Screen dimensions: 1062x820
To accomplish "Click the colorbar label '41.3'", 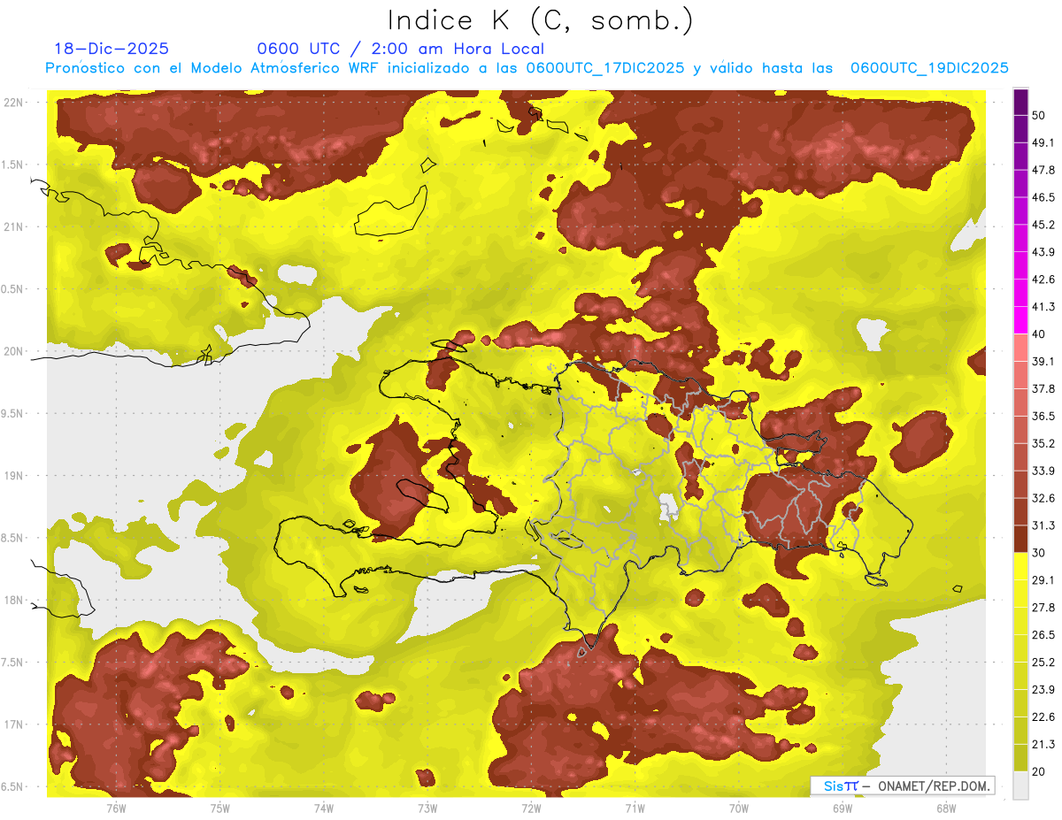I will [x=1043, y=307].
